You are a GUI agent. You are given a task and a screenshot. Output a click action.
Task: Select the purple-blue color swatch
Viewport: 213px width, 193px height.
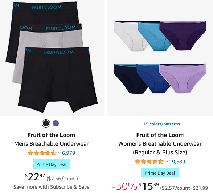pyautogui.click(x=56, y=124)
